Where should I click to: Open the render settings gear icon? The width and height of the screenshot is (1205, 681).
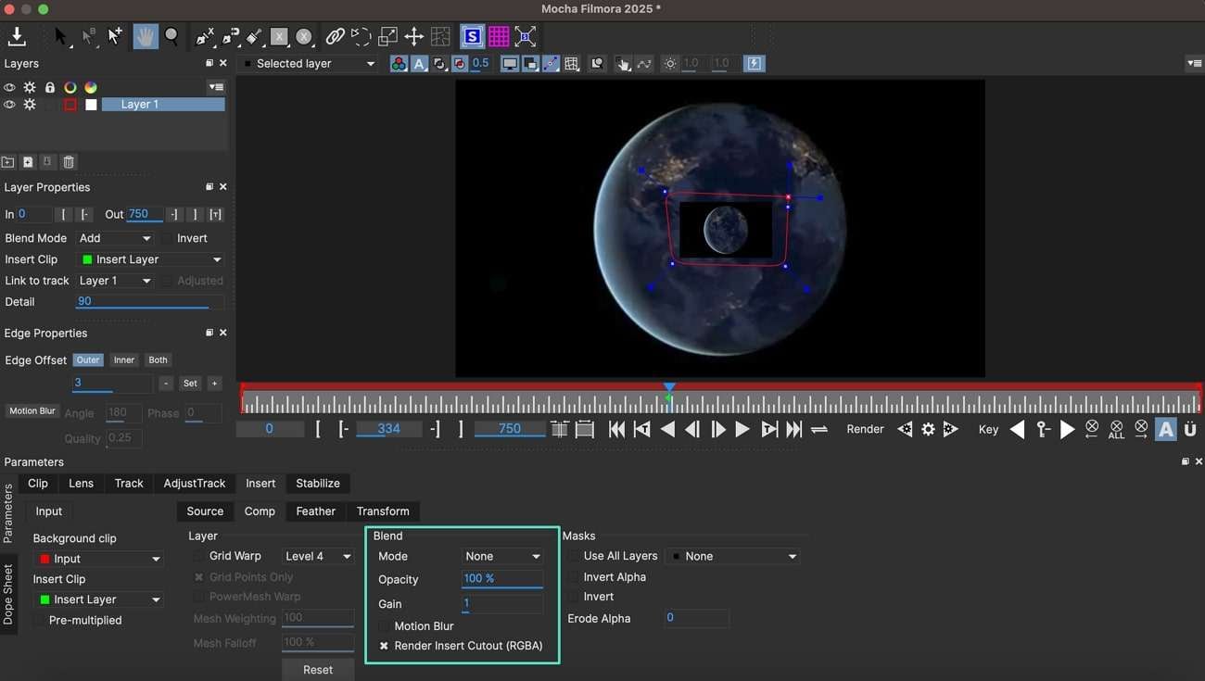click(928, 429)
